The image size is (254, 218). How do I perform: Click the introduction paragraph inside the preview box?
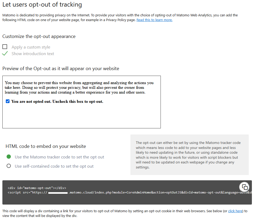click(x=79, y=88)
